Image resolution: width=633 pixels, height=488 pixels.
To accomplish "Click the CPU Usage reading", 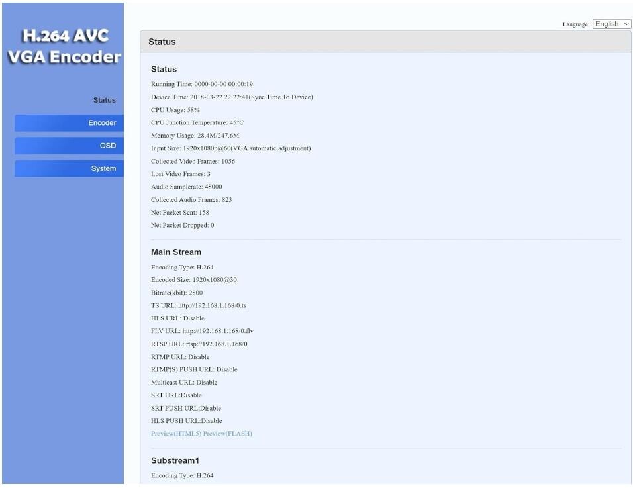I will (x=175, y=110).
